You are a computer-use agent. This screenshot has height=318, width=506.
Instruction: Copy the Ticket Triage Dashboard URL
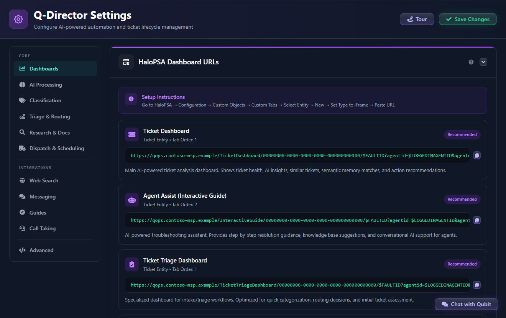tap(476, 285)
